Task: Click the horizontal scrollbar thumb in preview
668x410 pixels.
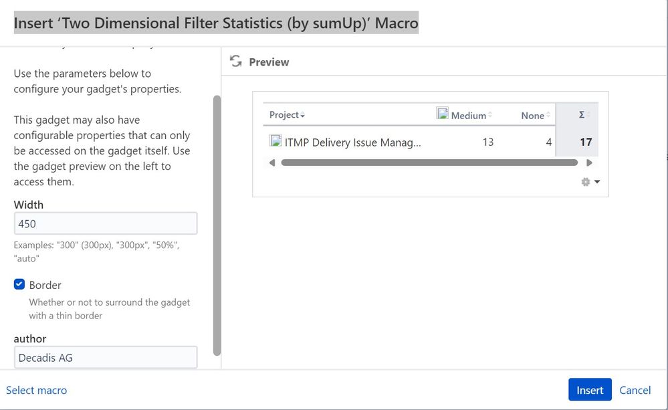Action: click(429, 163)
